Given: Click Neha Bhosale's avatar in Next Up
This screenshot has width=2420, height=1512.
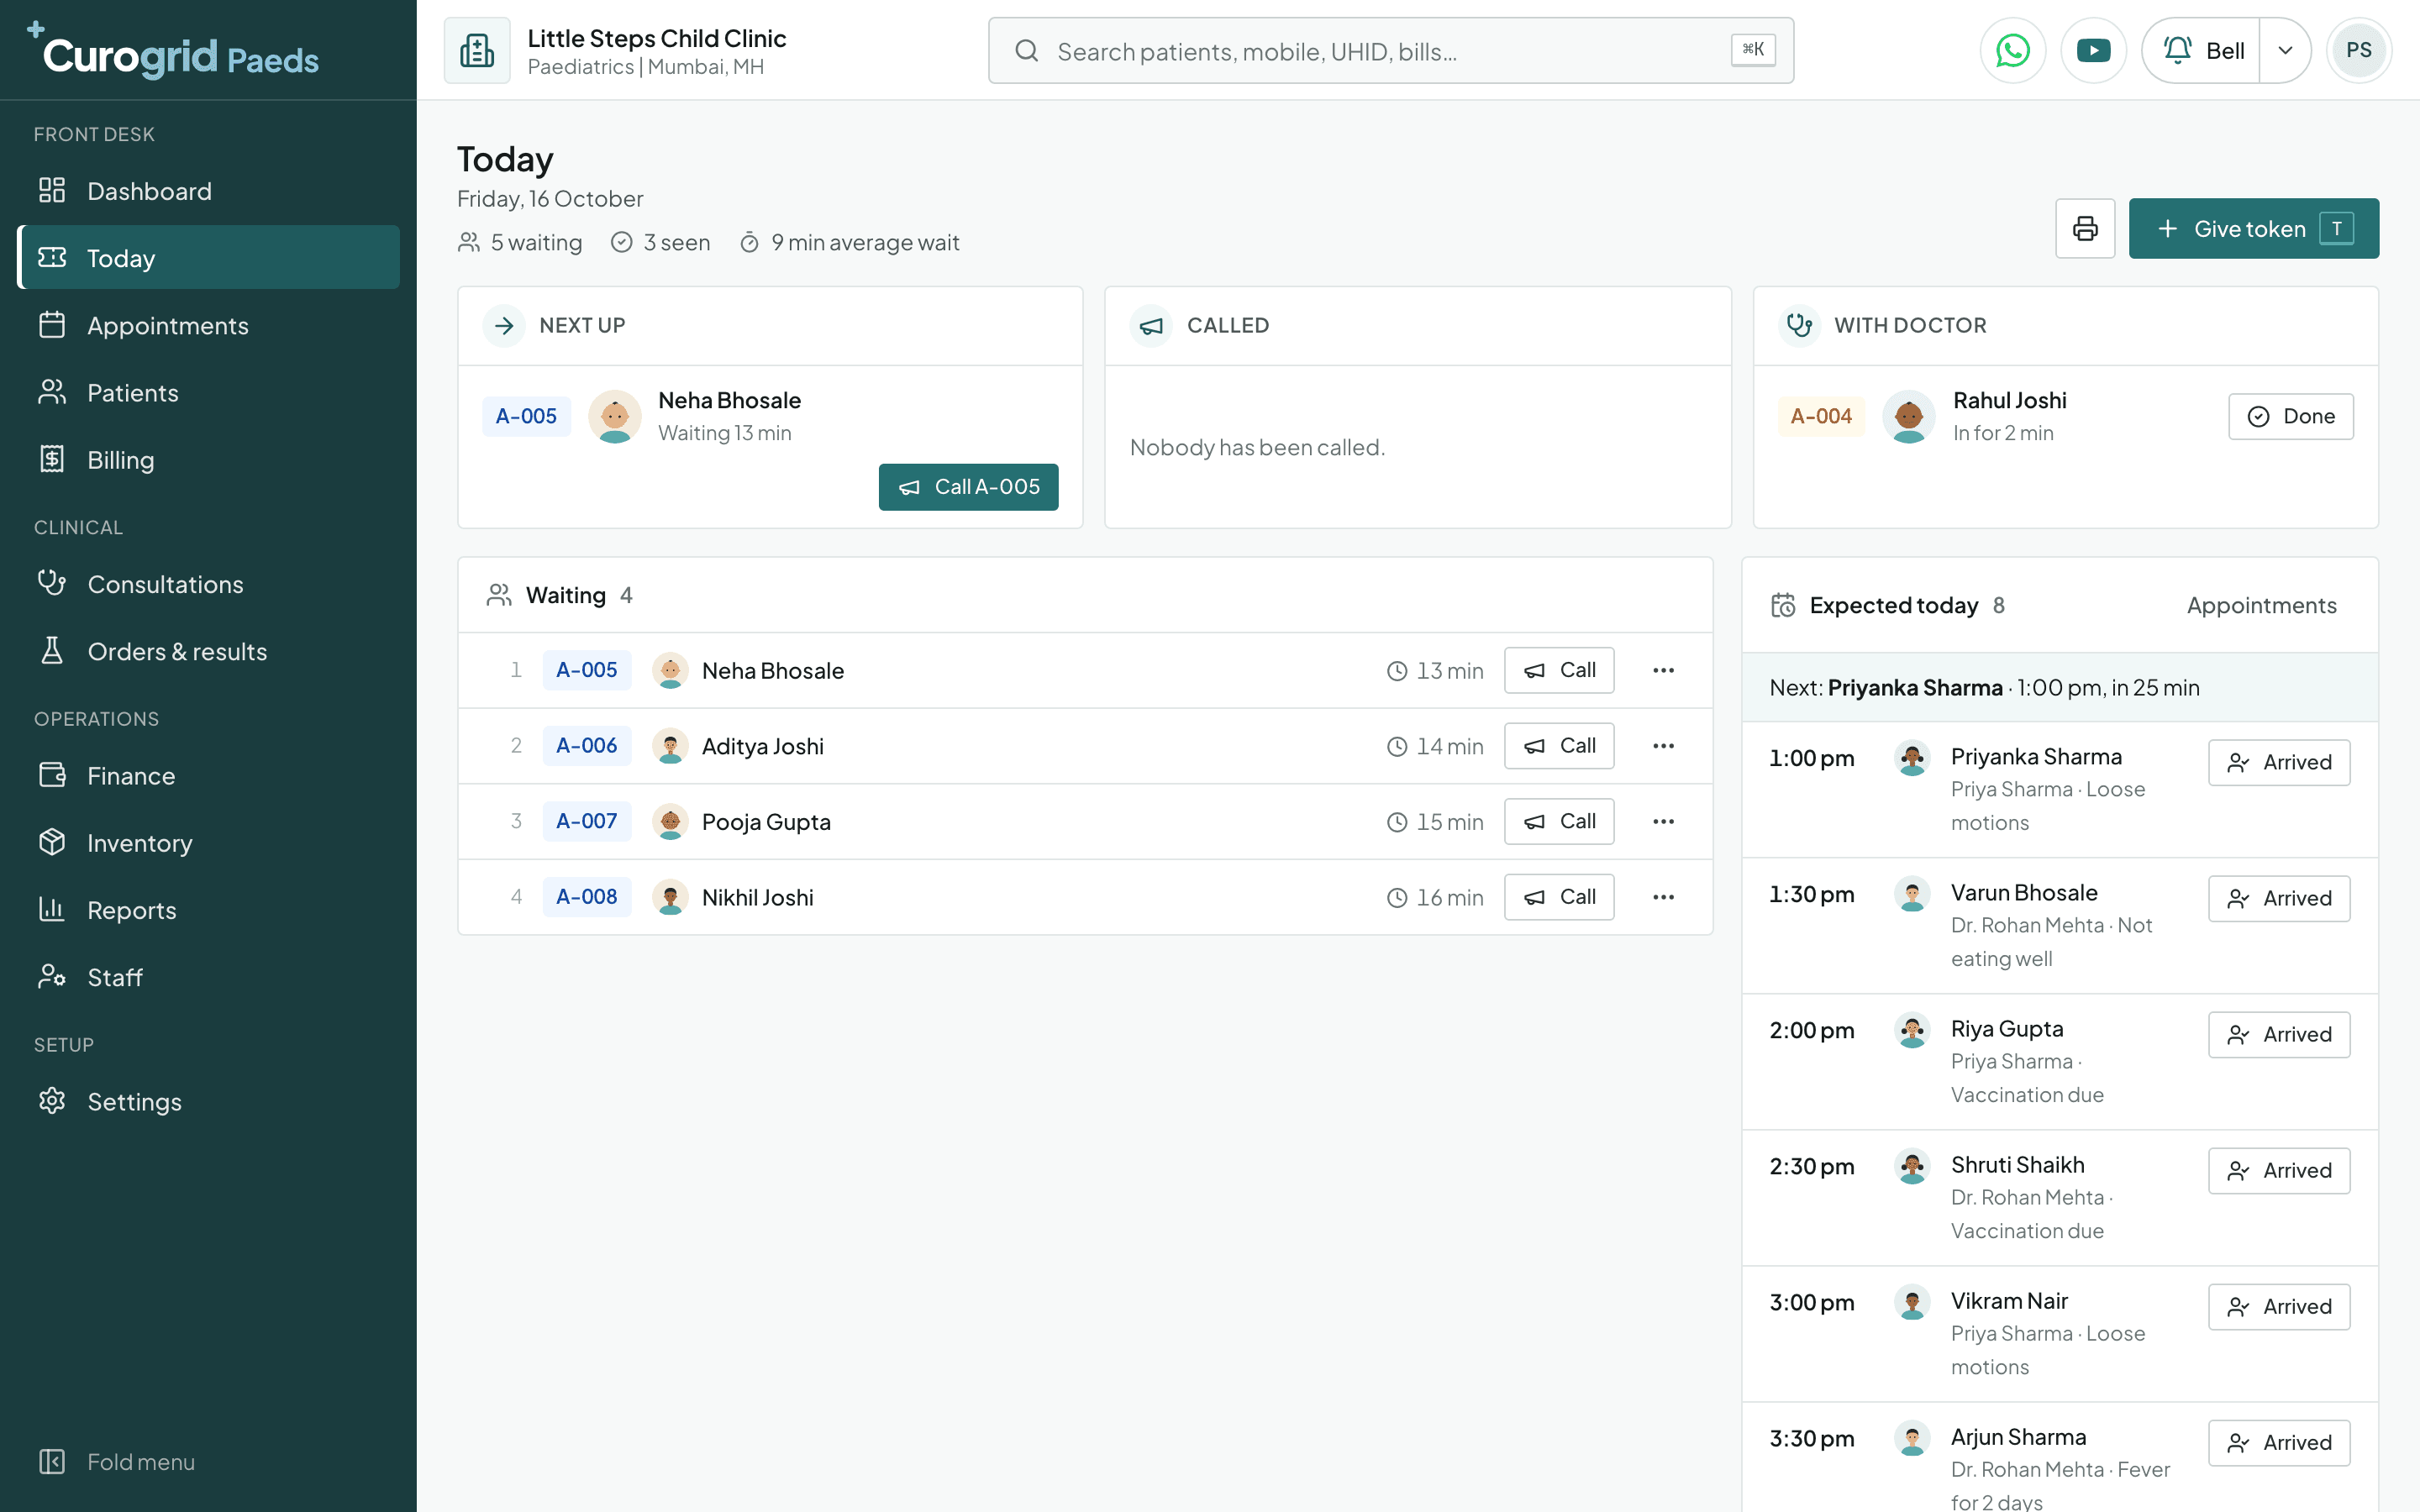Looking at the screenshot, I should 615,416.
